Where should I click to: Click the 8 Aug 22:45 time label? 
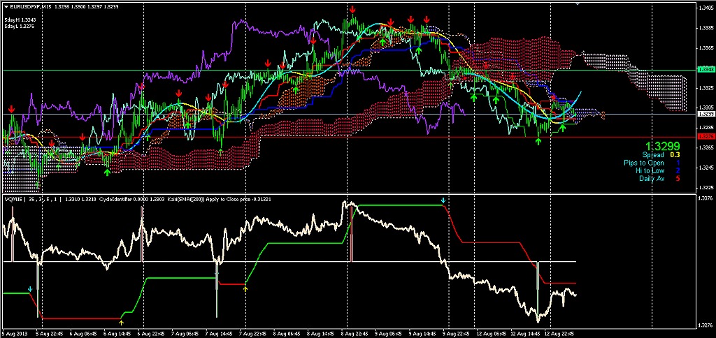point(355,333)
